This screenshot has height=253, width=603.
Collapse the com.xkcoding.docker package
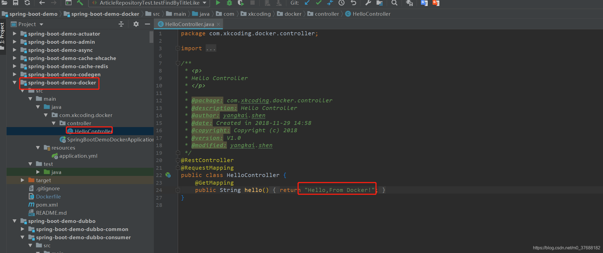(x=46, y=115)
